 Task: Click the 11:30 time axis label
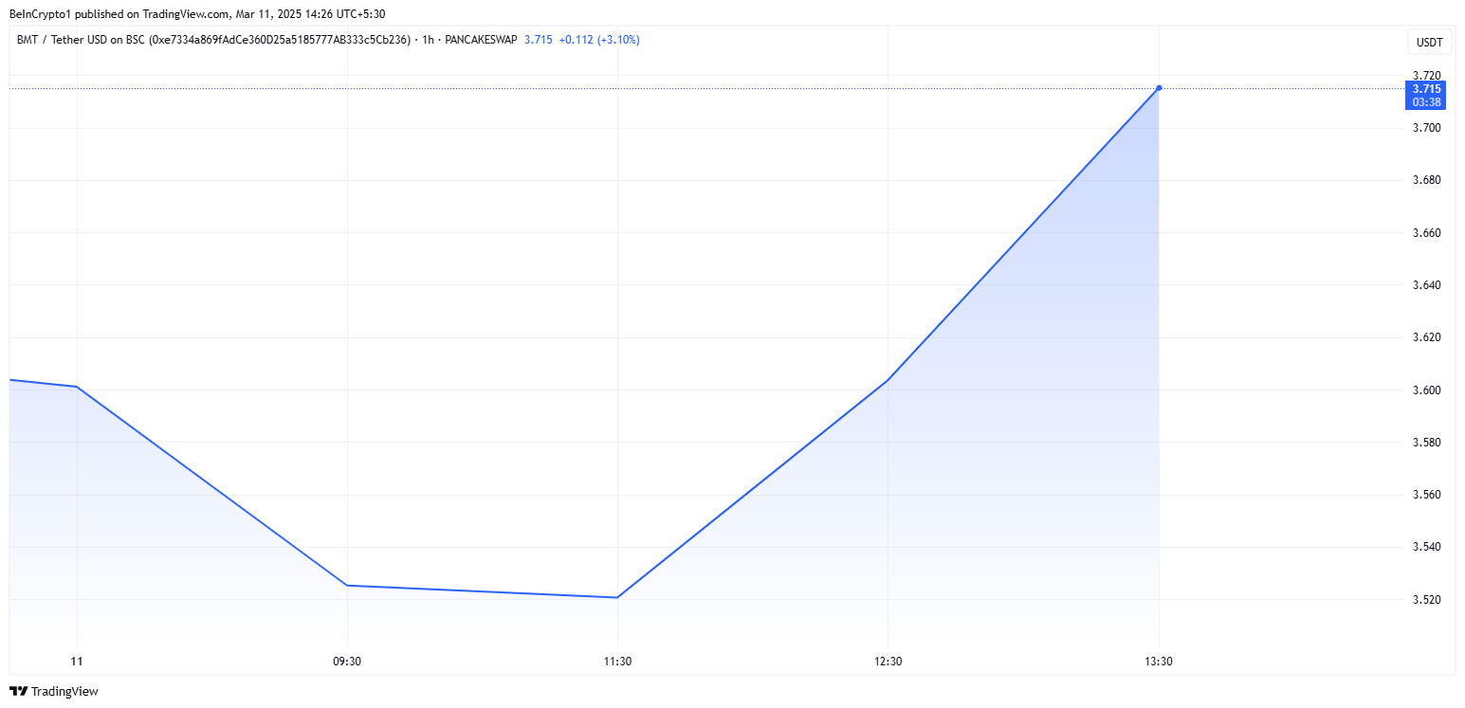coord(617,662)
